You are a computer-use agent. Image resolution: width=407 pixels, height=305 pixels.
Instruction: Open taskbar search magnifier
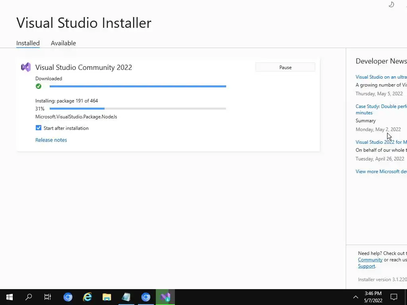click(29, 297)
